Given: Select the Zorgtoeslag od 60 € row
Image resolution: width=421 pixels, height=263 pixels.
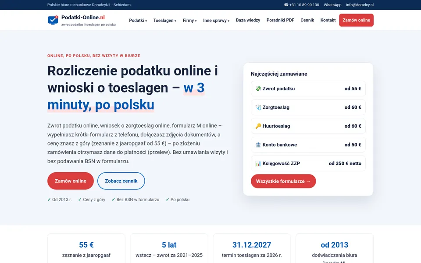Looking at the screenshot, I should click(308, 107).
